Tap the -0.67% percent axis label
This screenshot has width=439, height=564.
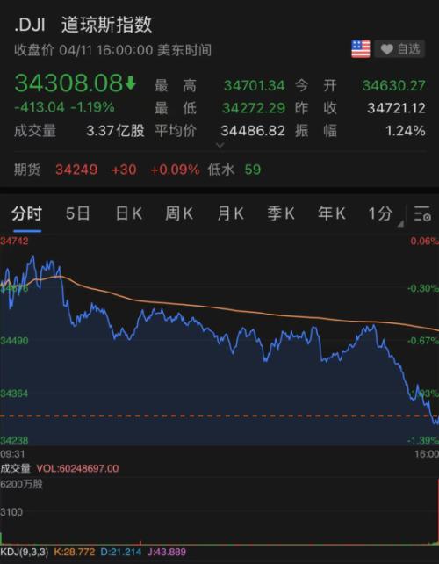coord(423,340)
